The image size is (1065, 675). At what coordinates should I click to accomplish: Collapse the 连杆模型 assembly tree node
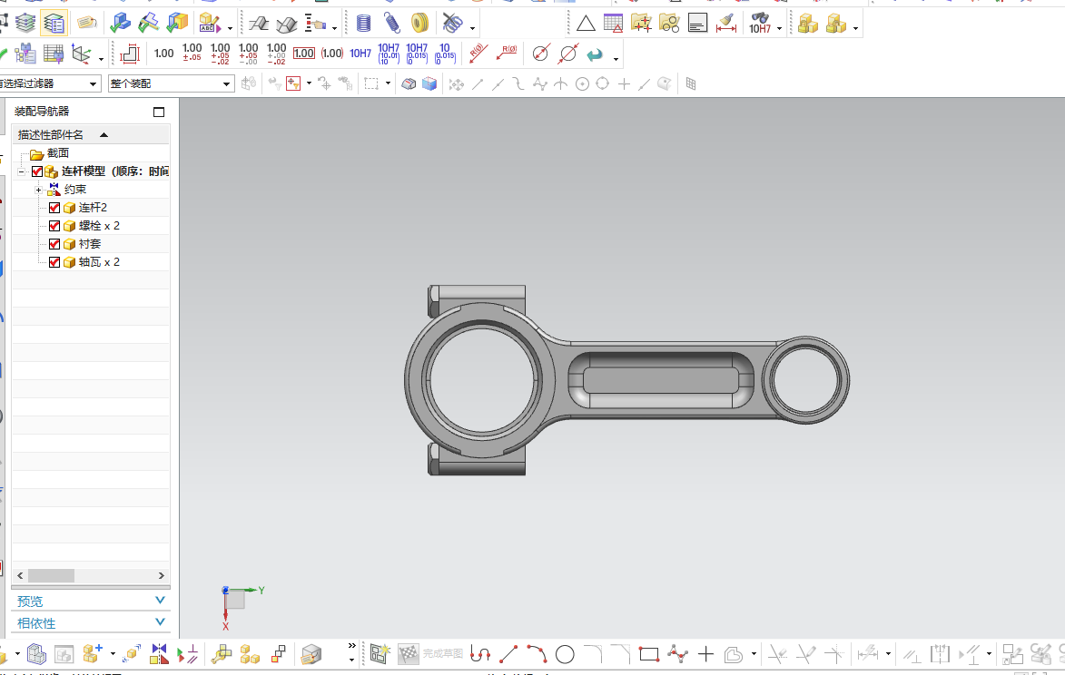tap(21, 171)
